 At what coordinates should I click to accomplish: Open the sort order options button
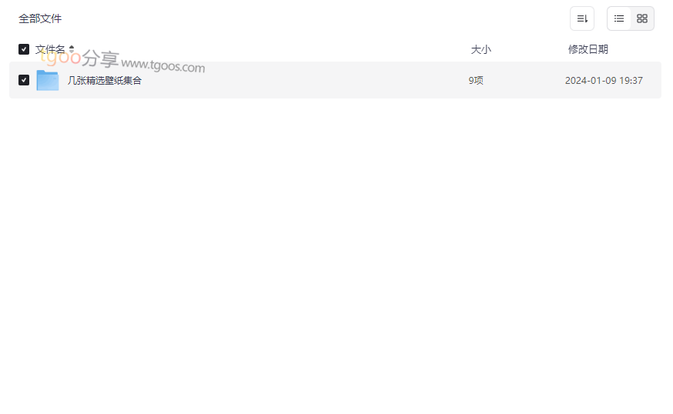582,18
